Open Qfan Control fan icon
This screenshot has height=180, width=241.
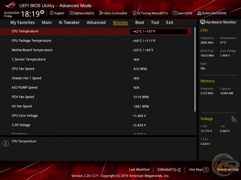(101, 13)
